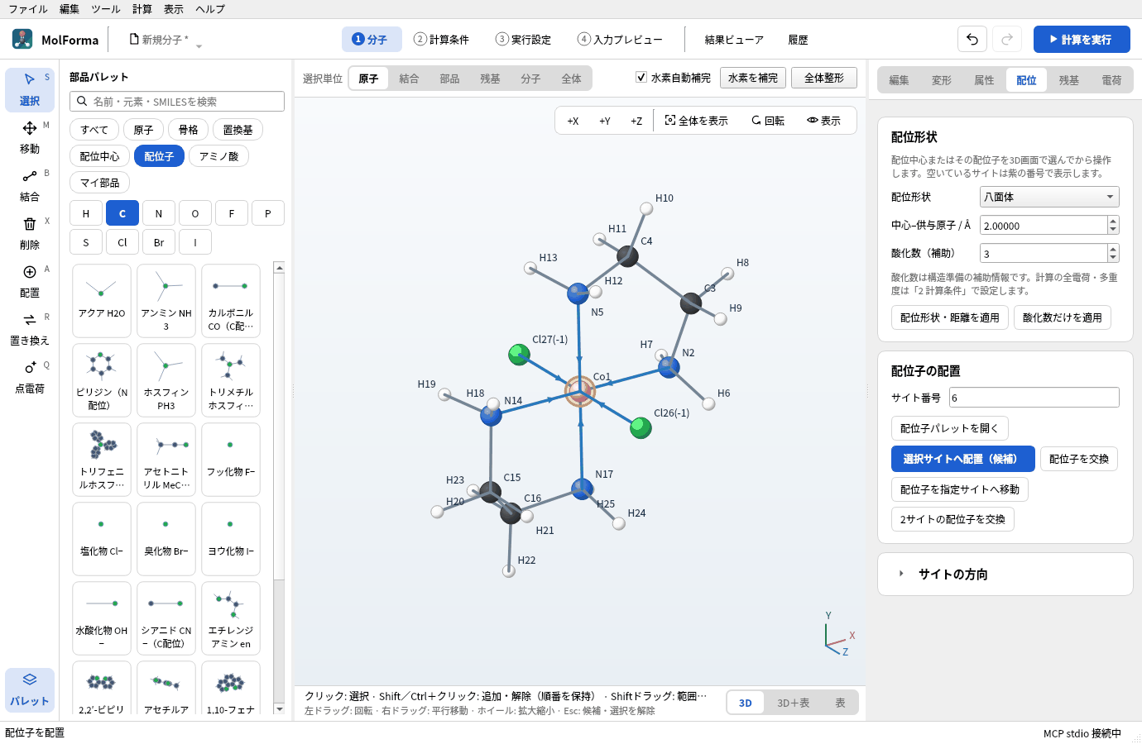1142x744 pixels.
Task: Click the サイト番号 input field
Action: (x=1034, y=398)
